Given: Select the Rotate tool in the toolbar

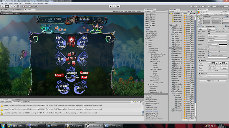Looking at the screenshot, I should (x=10, y=6).
